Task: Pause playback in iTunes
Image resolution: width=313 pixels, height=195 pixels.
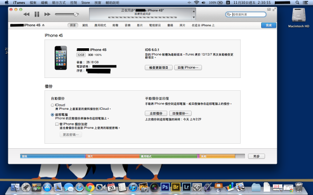Action: coord(37,14)
